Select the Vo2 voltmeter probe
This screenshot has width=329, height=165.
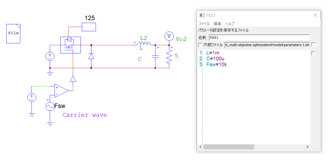(x=169, y=36)
